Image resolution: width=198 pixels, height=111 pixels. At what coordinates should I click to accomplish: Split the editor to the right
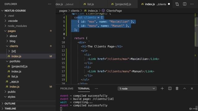tap(184, 4)
